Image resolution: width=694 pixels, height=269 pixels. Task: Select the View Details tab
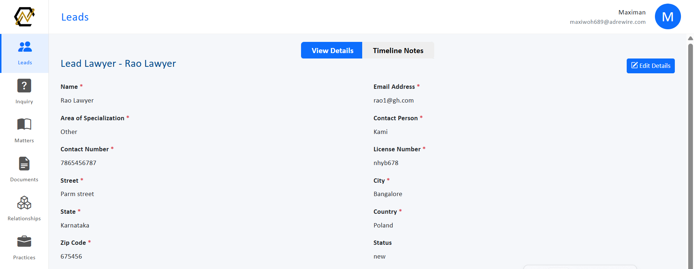332,51
